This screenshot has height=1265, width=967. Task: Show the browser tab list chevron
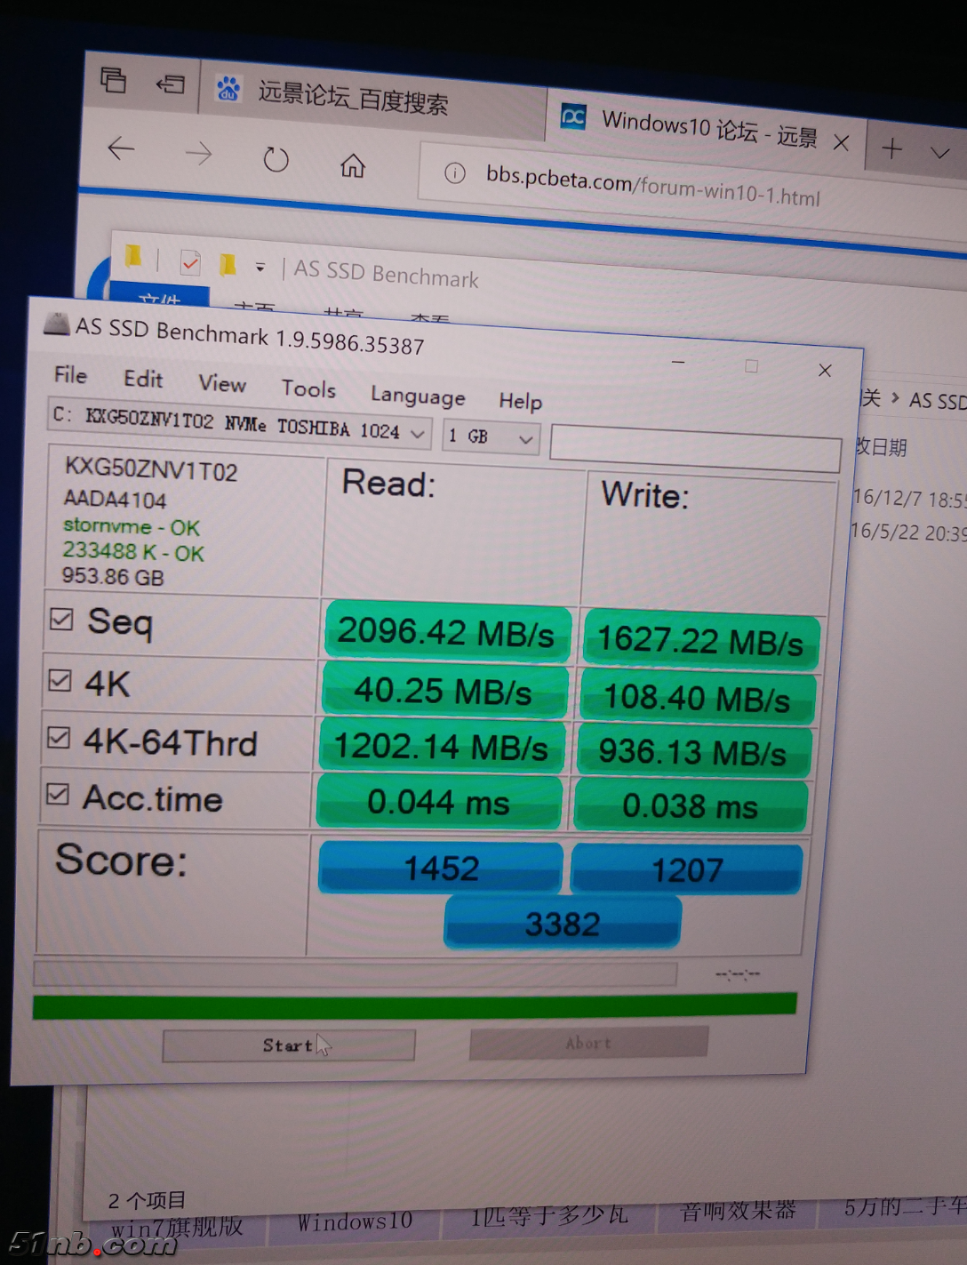939,153
